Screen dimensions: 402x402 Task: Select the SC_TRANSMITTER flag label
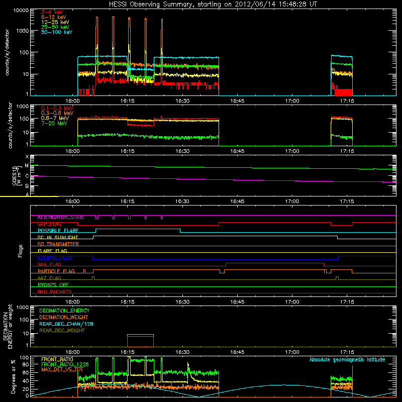(58, 244)
